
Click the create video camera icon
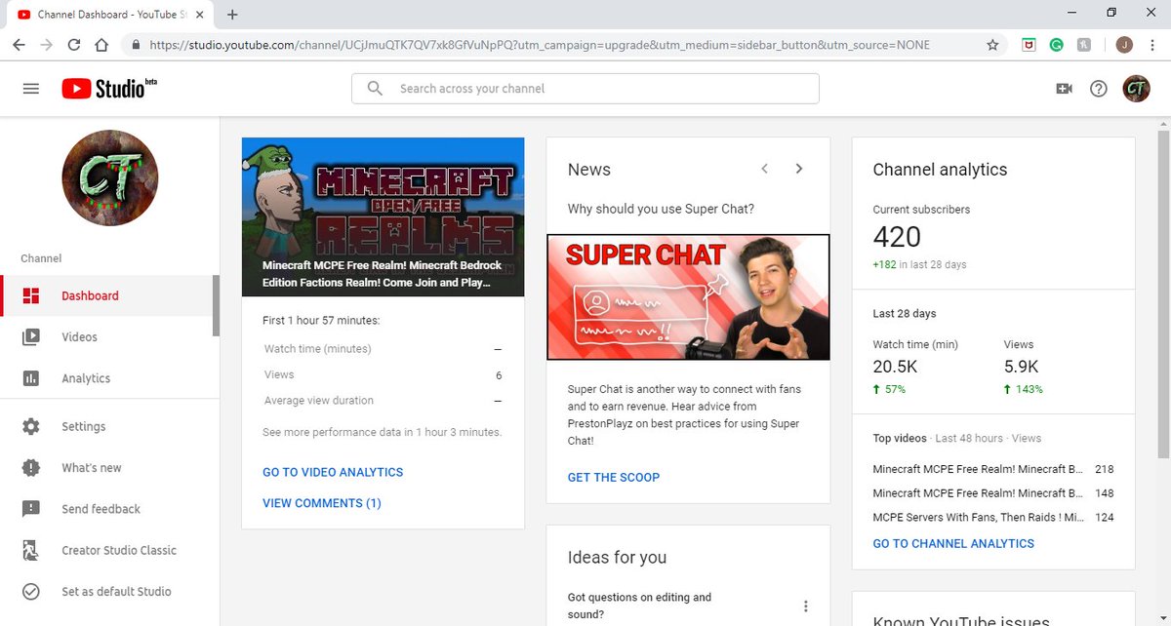coord(1064,89)
